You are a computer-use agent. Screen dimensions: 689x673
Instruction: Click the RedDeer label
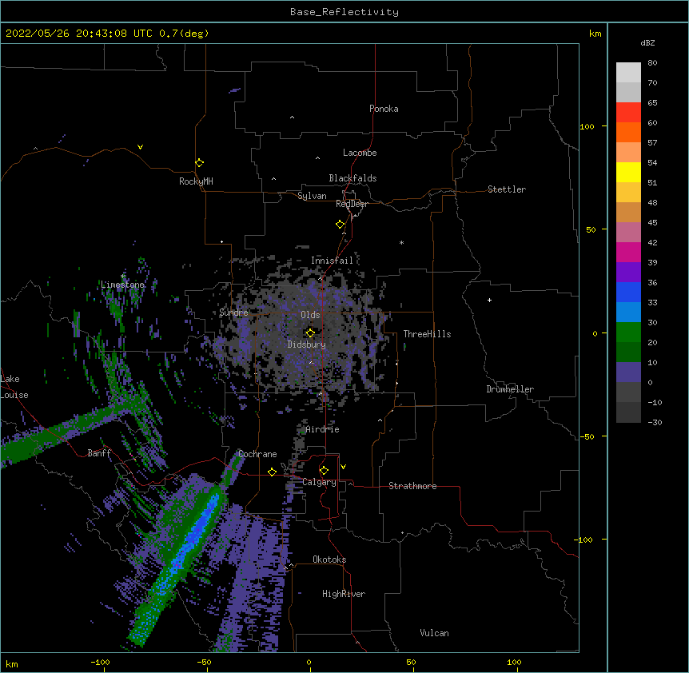(352, 204)
